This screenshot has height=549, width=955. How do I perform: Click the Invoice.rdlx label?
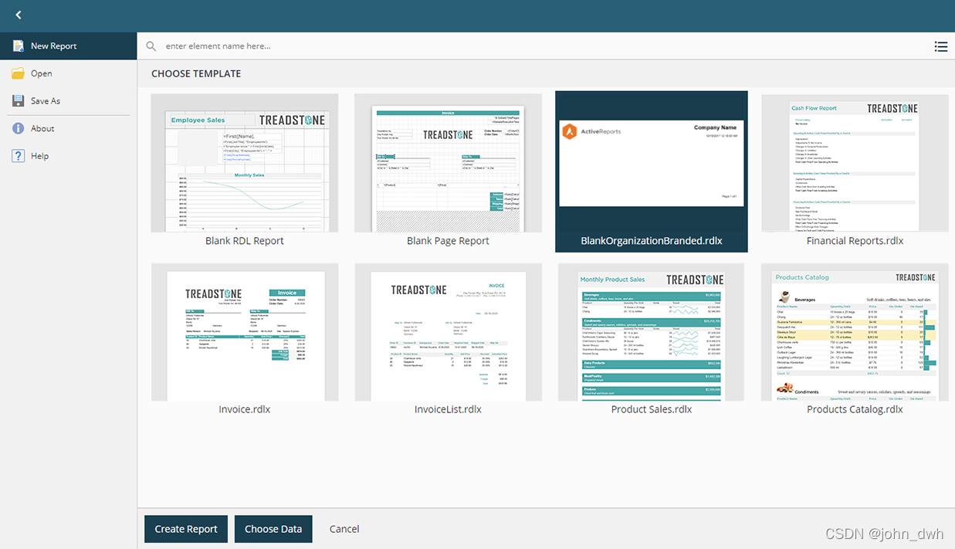245,409
